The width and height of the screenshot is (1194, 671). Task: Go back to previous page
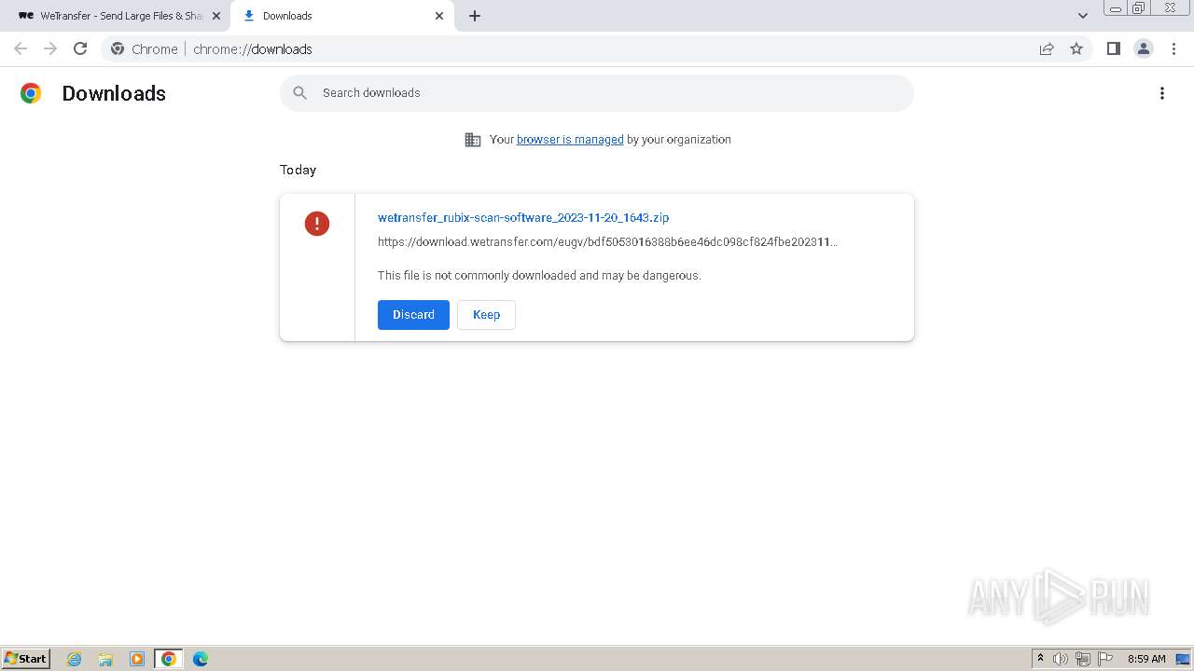coord(21,48)
